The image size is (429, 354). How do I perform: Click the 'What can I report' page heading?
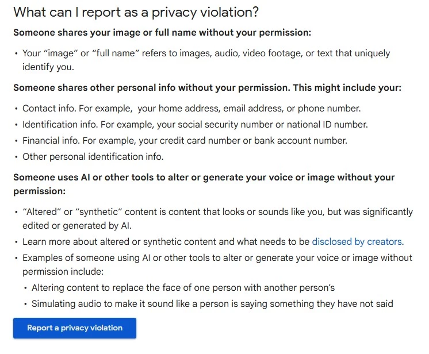point(136,12)
